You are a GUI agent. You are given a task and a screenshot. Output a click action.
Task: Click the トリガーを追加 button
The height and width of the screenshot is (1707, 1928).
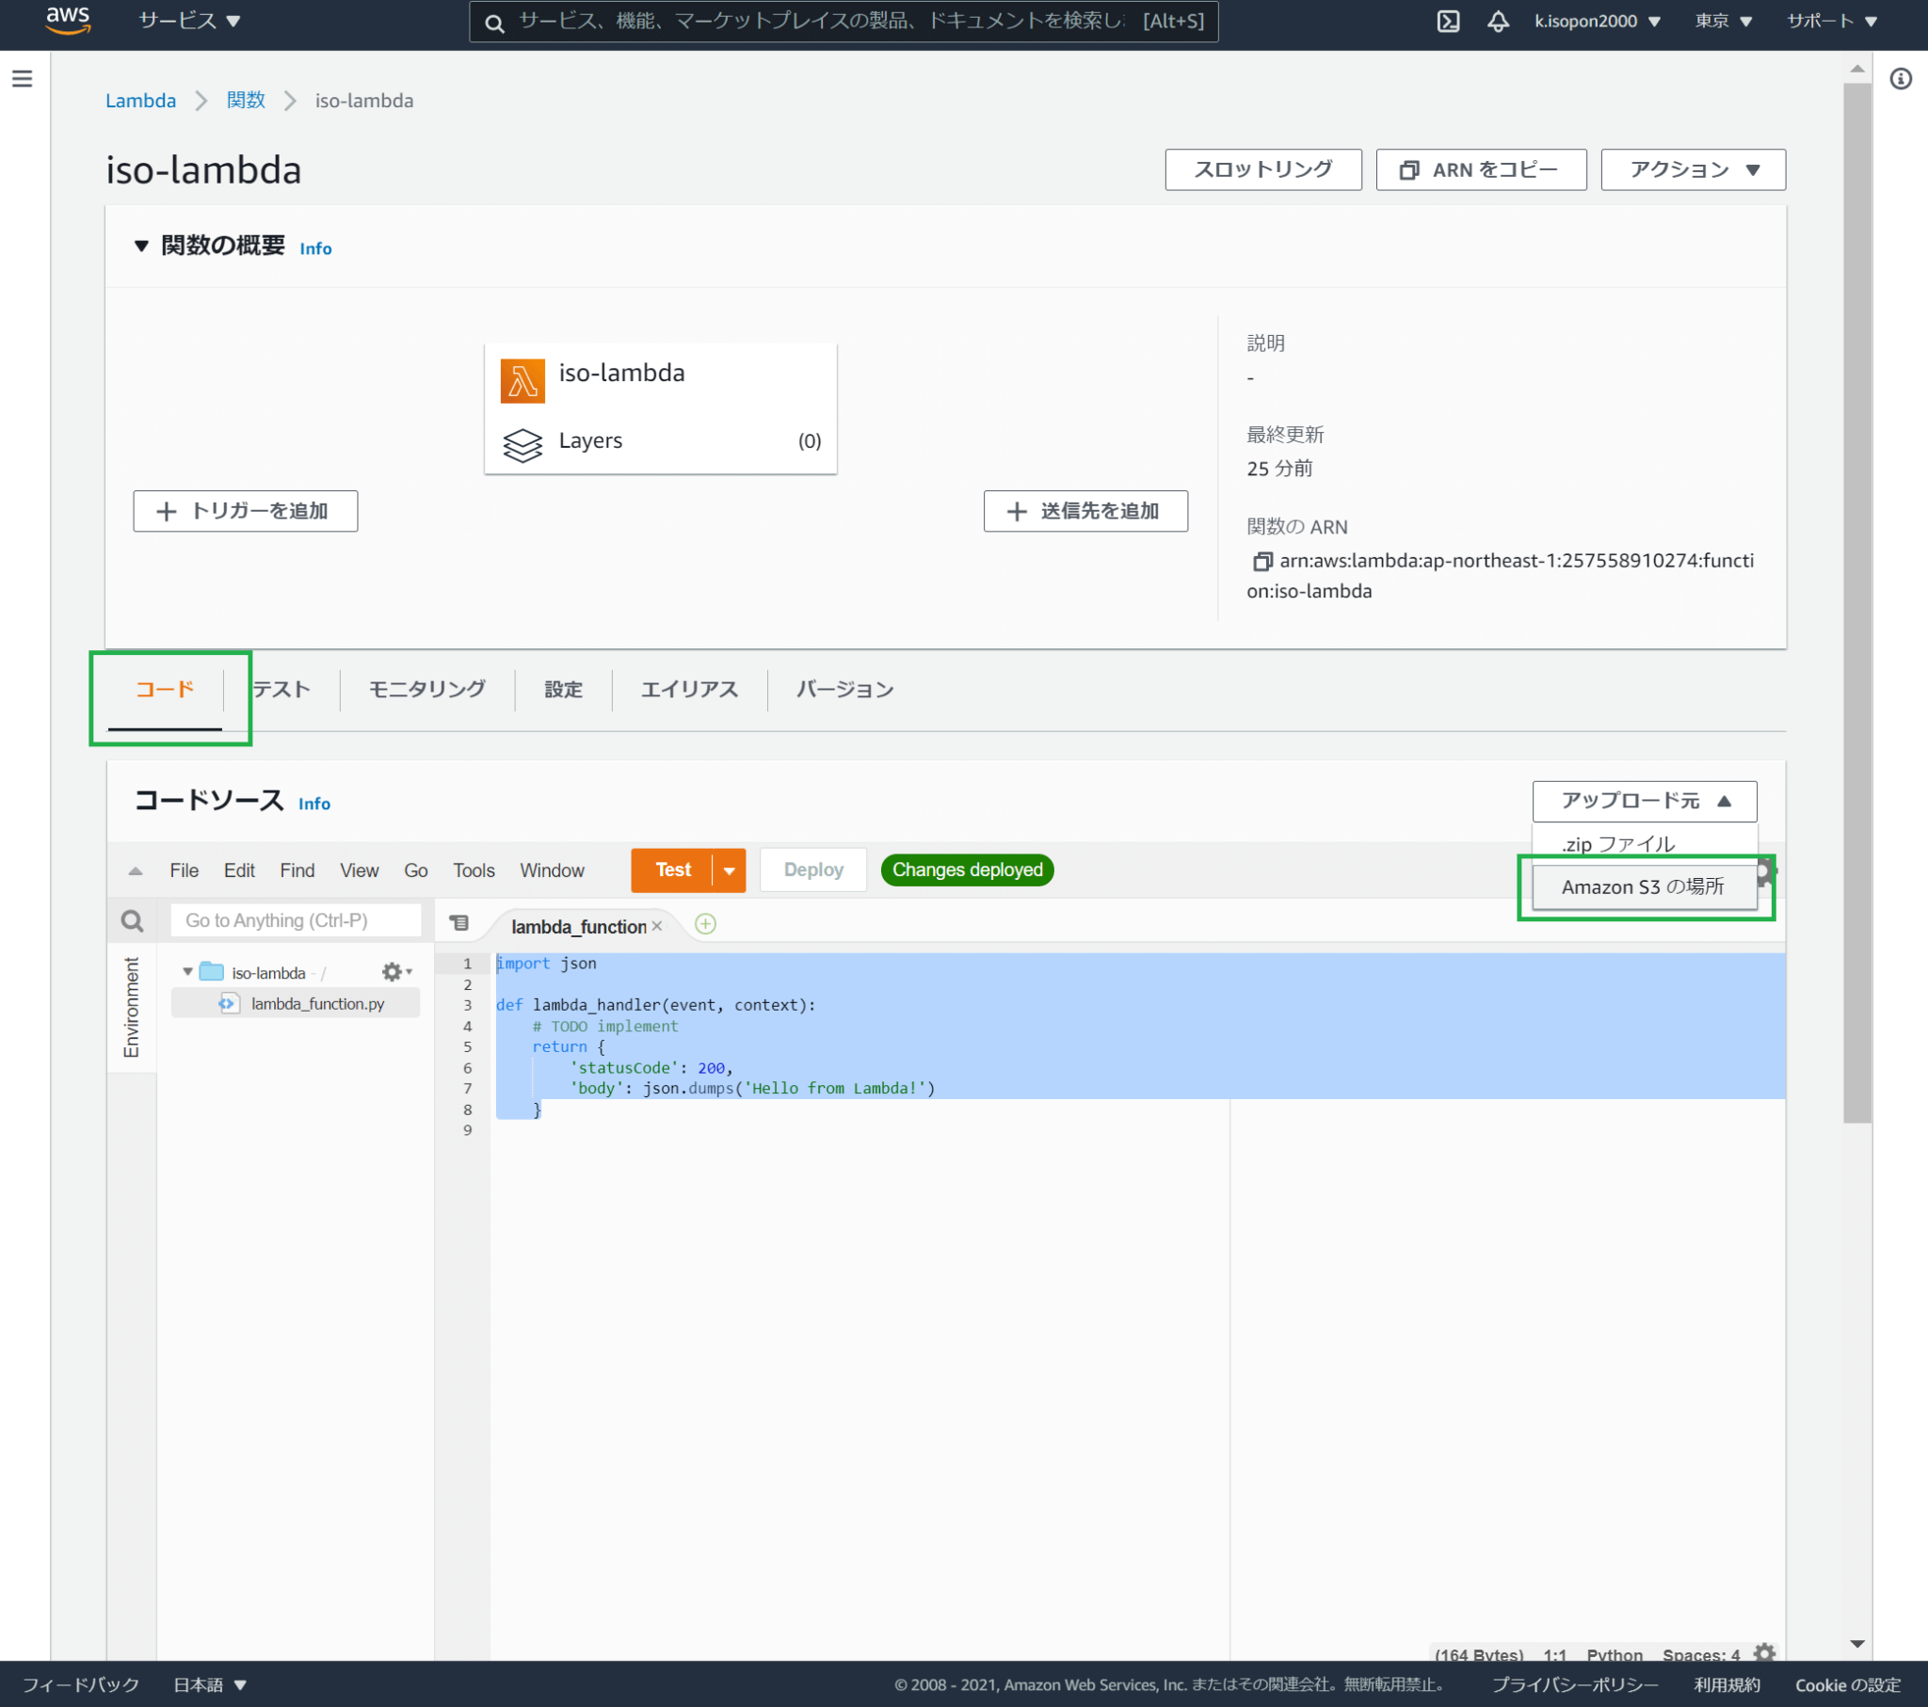tap(246, 511)
